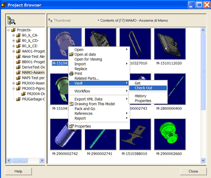This screenshot has width=211, height=178.
Task: Select the M-2900002742 part thumbnail
Action: (x=66, y=134)
